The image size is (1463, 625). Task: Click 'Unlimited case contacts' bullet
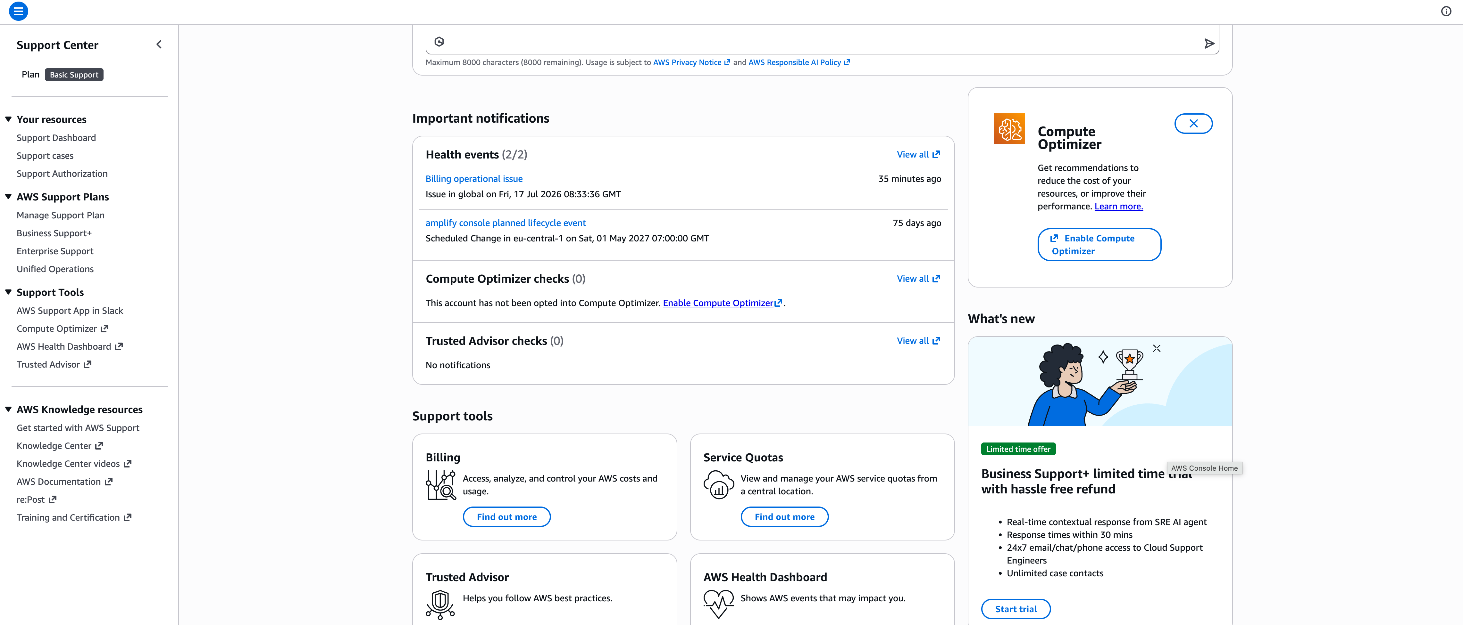1055,573
